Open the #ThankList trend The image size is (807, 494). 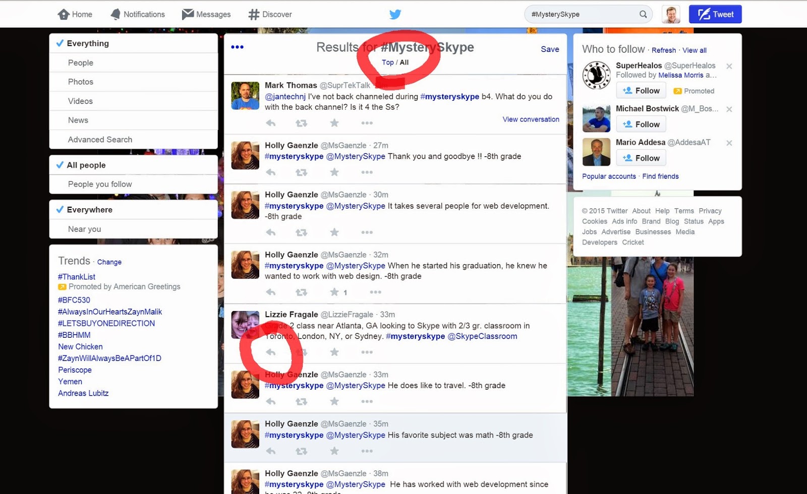77,277
